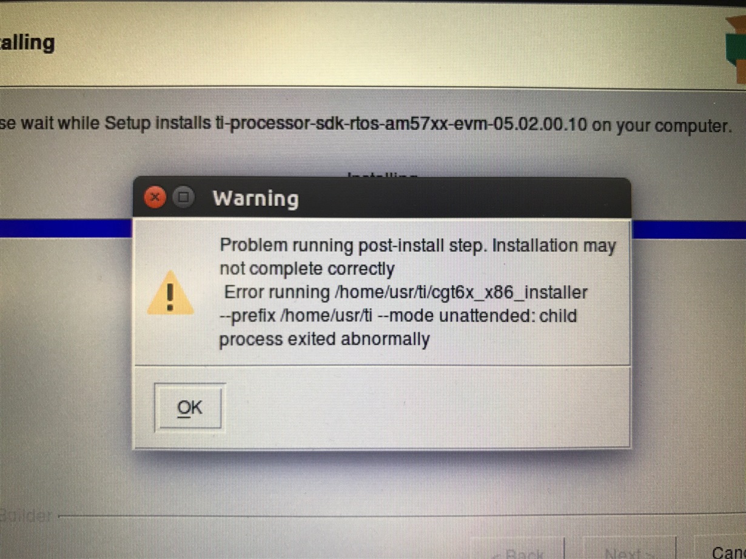The image size is (746, 559).
Task: Click the grey window button beside red X
Action: (x=184, y=197)
